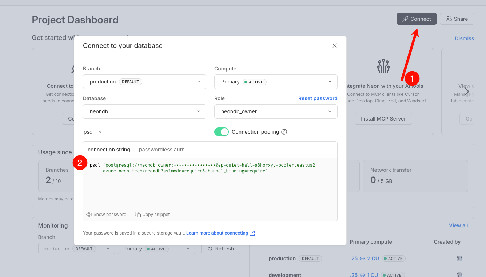The image size is (486, 277).
Task: Click creator avatar in production row
Action: [459, 258]
